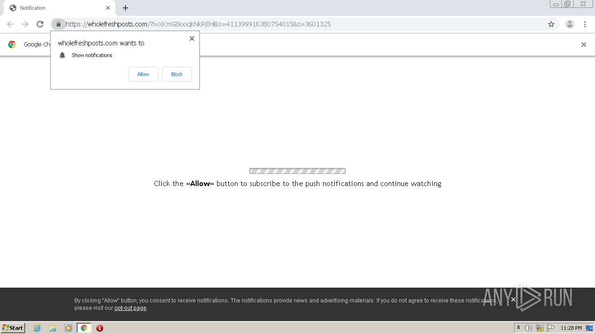Open the File Explorer taskbar icon
The width and height of the screenshot is (595, 334).
point(53,328)
